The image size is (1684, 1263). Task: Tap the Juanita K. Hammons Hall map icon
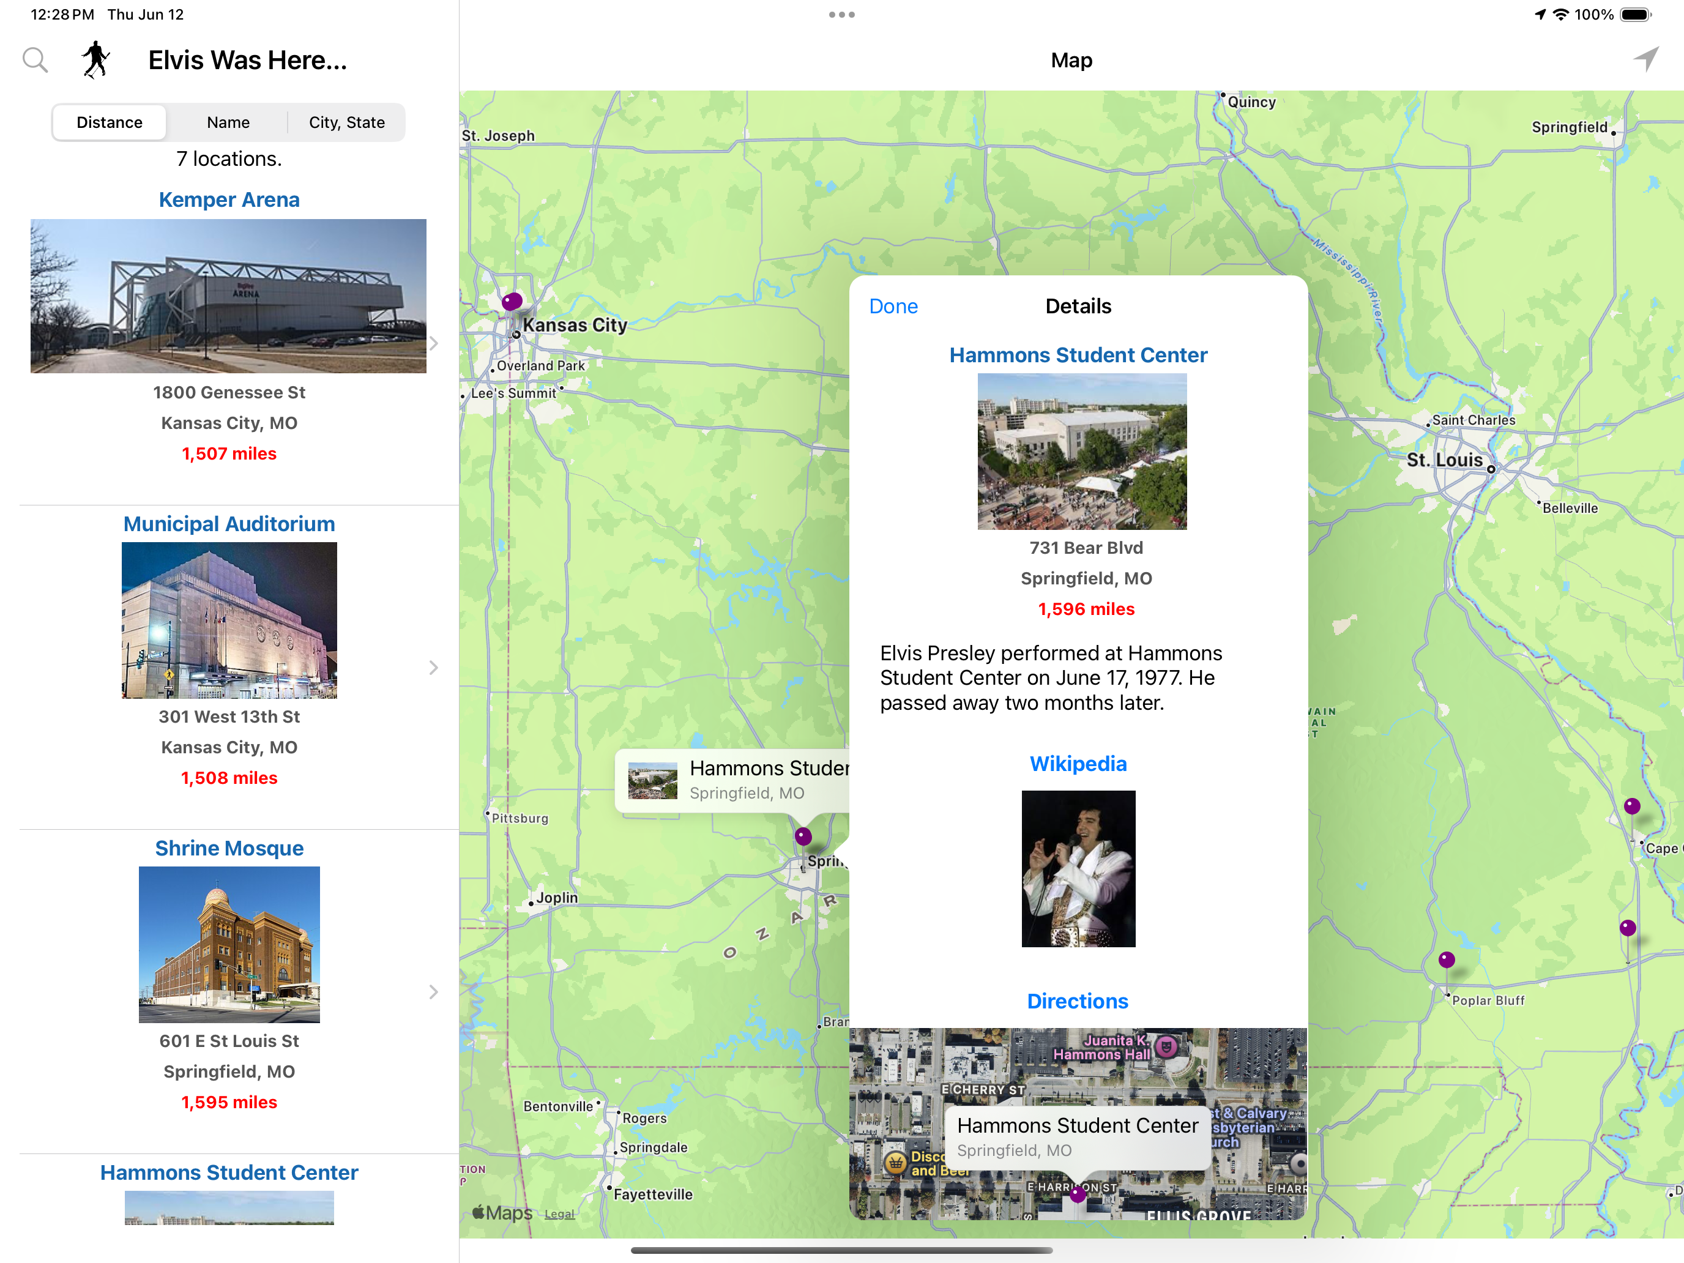pyautogui.click(x=1166, y=1047)
